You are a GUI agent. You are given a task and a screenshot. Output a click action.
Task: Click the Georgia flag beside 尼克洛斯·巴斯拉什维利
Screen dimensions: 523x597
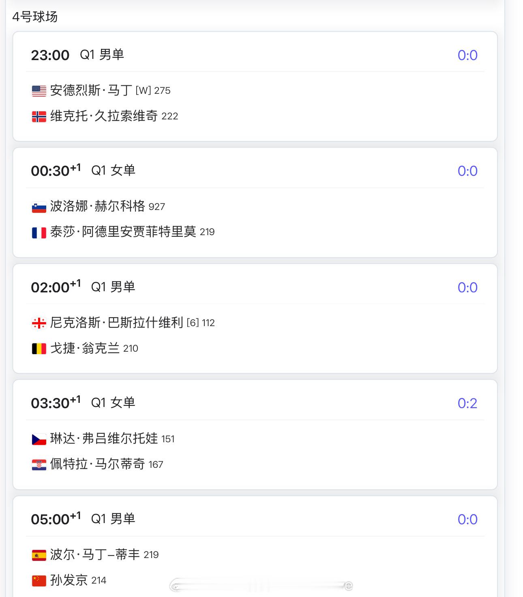pyautogui.click(x=39, y=323)
